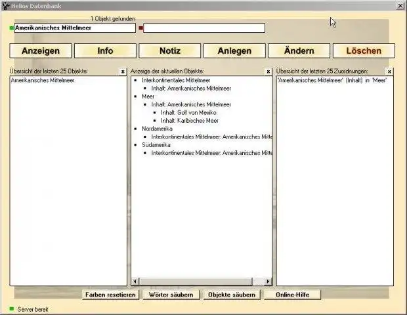Click the Anzeigen button
Viewport: 407px width, 315px height.
41,51
